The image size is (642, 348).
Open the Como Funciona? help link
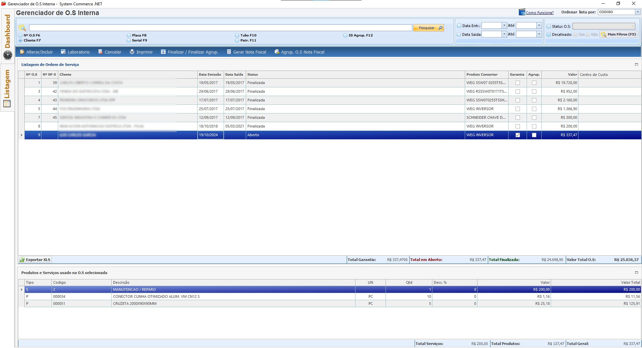[539, 13]
